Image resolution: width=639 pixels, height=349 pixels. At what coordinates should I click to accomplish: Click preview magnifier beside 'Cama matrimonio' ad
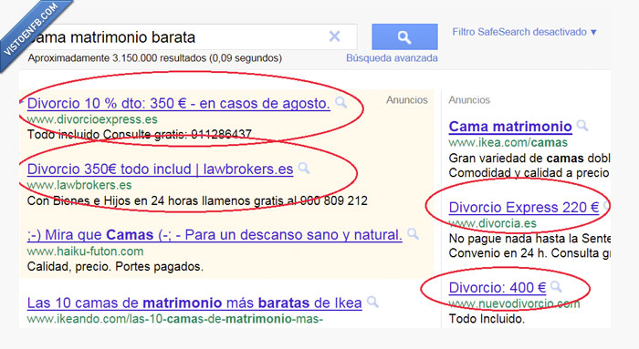click(582, 125)
